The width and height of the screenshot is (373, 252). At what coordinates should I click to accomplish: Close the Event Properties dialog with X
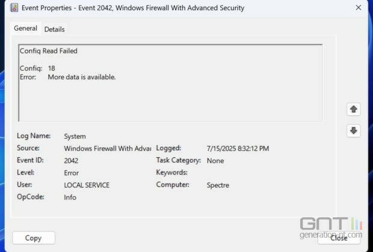tap(358, 8)
